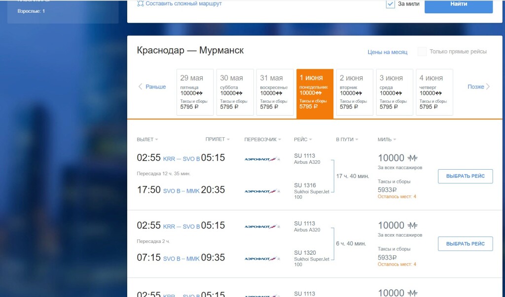Sort by ПРИЛЕТ column header
This screenshot has height=297, width=505.
[217, 139]
